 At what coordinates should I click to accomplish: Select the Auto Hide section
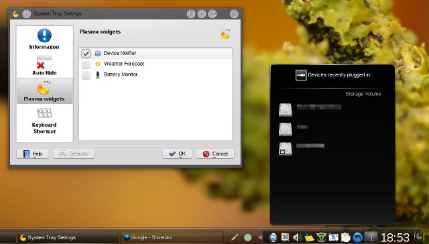[x=44, y=66]
